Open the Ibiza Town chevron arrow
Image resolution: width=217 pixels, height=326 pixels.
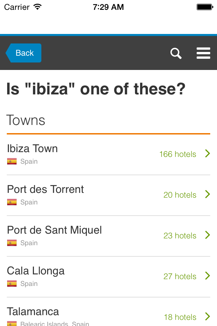click(x=208, y=153)
